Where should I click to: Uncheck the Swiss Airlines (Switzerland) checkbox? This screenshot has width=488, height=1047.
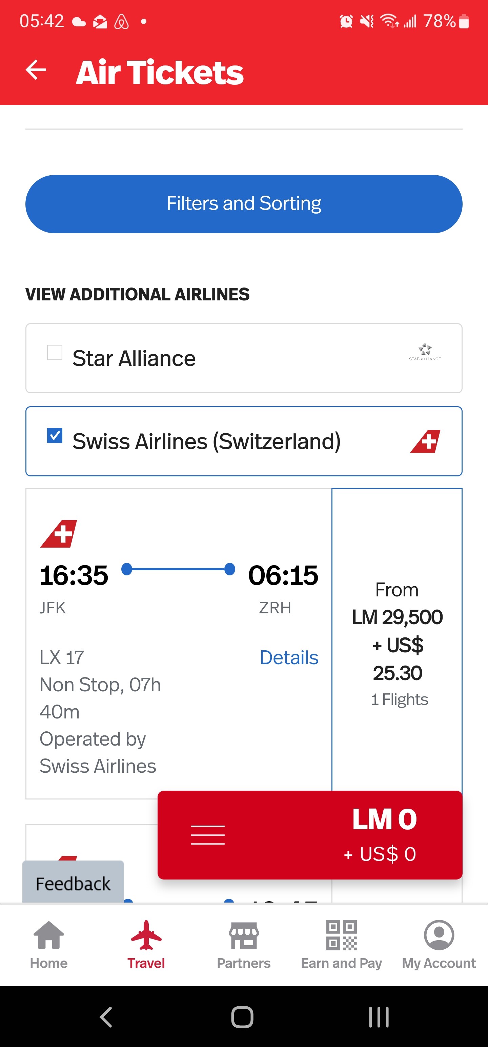[55, 435]
